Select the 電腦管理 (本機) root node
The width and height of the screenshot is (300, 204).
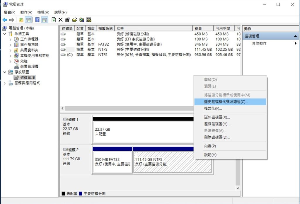click(x=21, y=28)
